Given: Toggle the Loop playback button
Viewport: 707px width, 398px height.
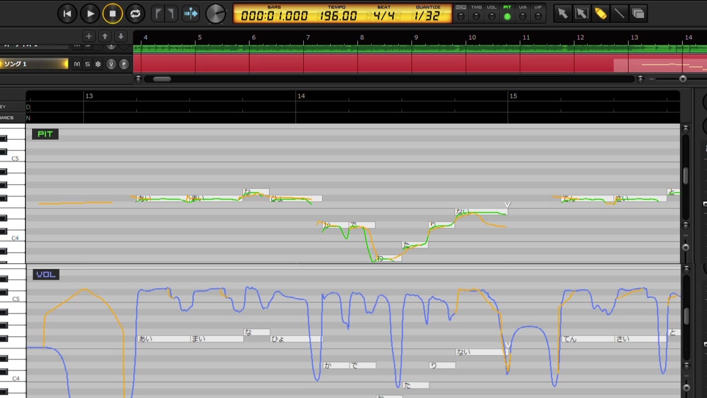Looking at the screenshot, I should [x=135, y=14].
